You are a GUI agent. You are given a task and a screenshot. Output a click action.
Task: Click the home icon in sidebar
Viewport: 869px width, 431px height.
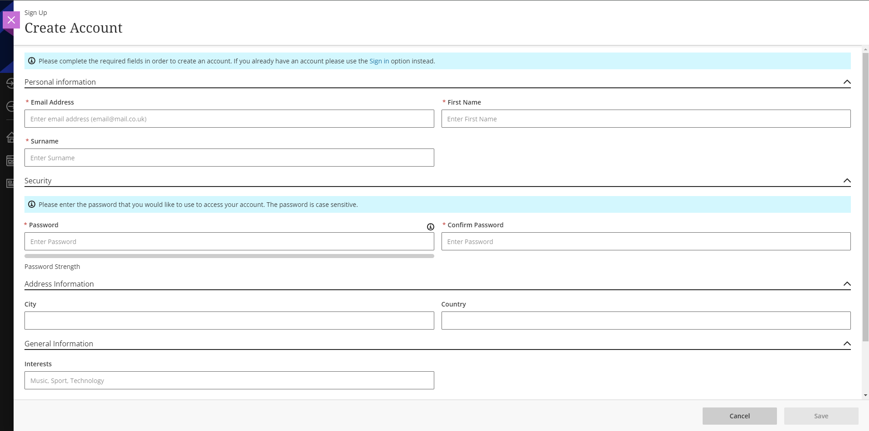click(x=10, y=137)
